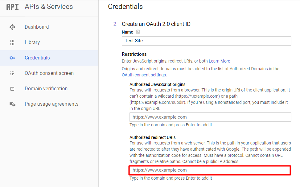Open Page usage agreements
The height and width of the screenshot is (187, 300).
coord(51,104)
